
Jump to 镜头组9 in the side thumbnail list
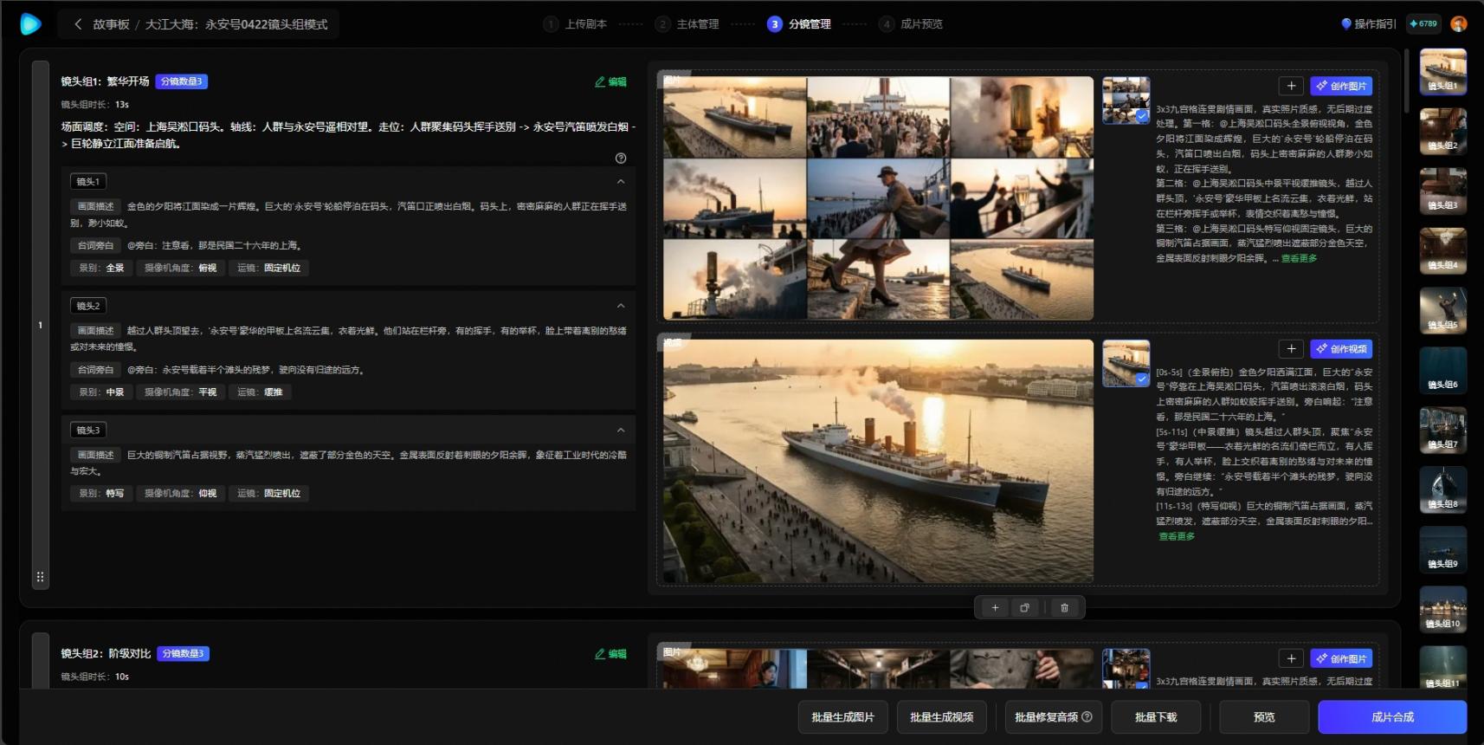pos(1443,549)
